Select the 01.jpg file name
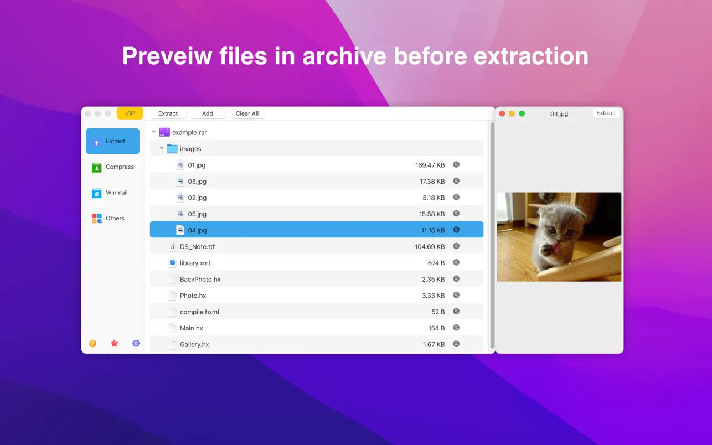The image size is (712, 445). pos(197,165)
